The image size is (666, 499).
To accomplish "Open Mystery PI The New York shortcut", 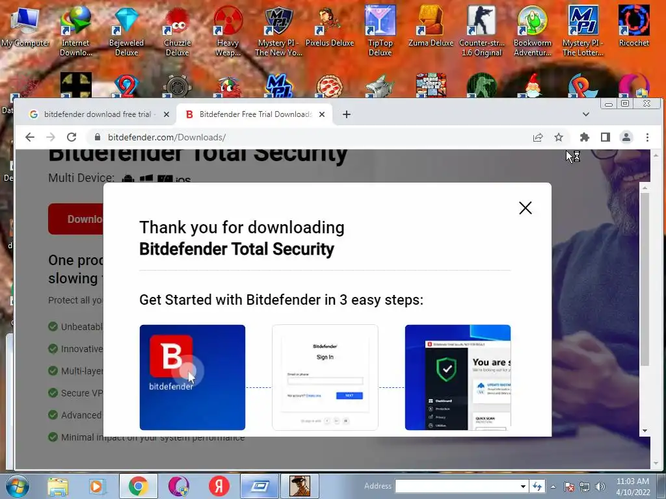I will (x=278, y=31).
